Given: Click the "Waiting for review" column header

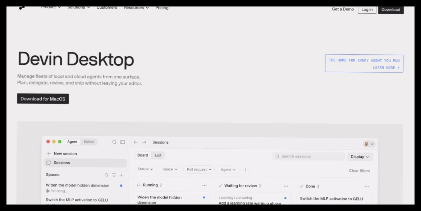Looking at the screenshot, I should [241, 186].
